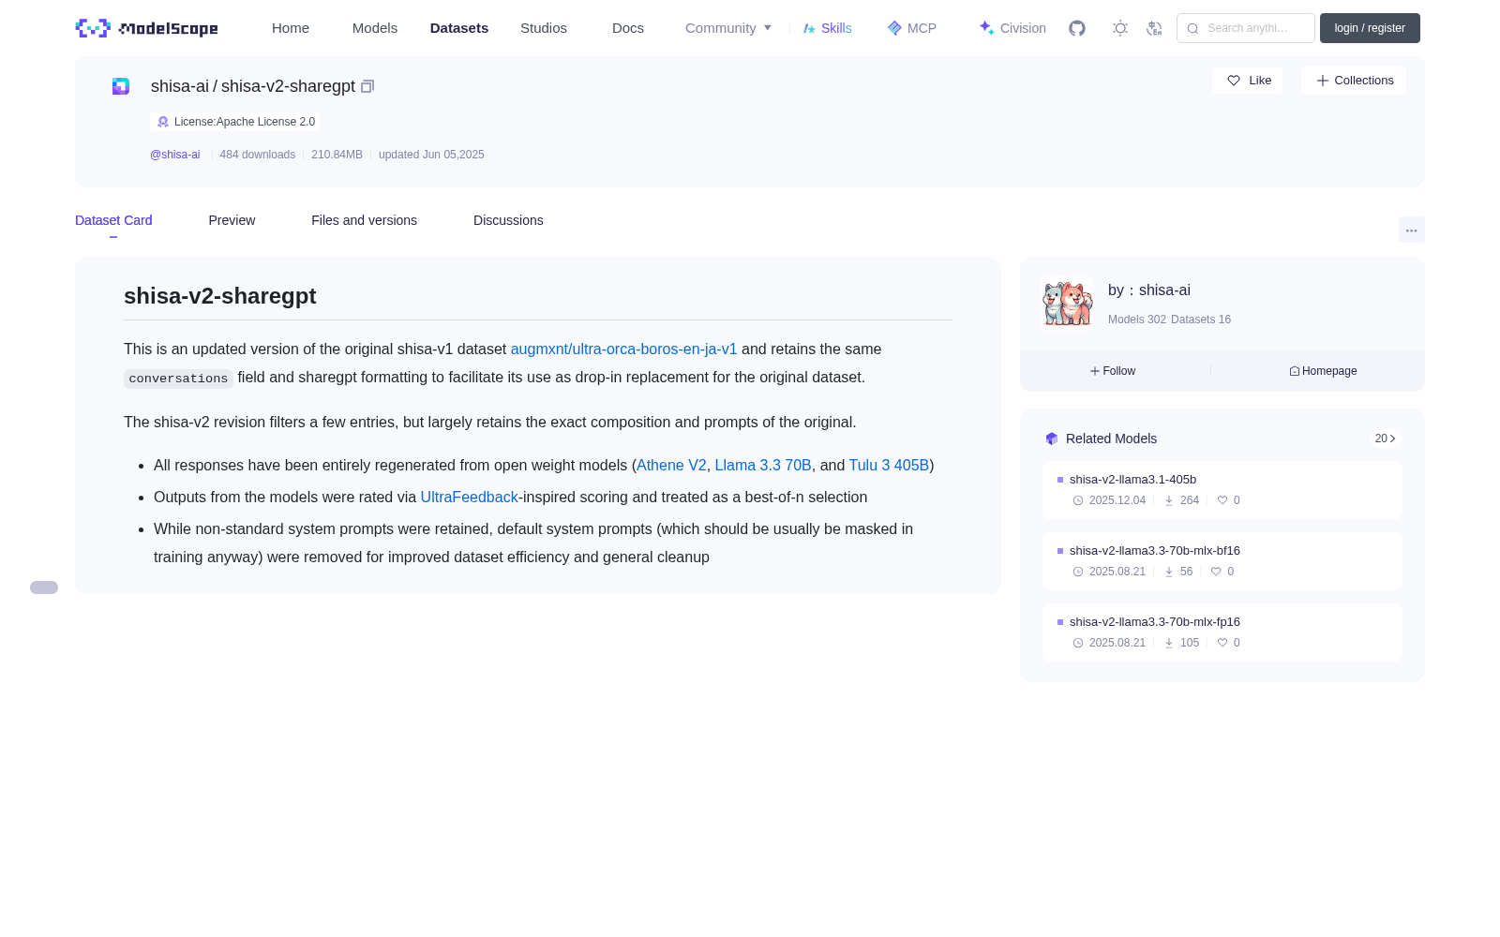The height and width of the screenshot is (937, 1500).
Task: Click the 'conversations' code text
Action: (x=178, y=379)
